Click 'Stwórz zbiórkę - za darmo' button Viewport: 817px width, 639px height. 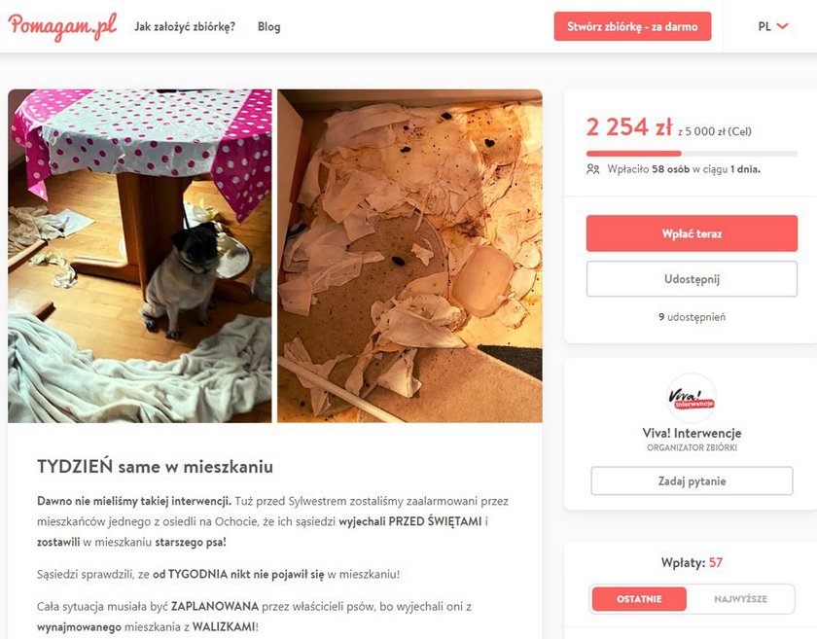(632, 26)
